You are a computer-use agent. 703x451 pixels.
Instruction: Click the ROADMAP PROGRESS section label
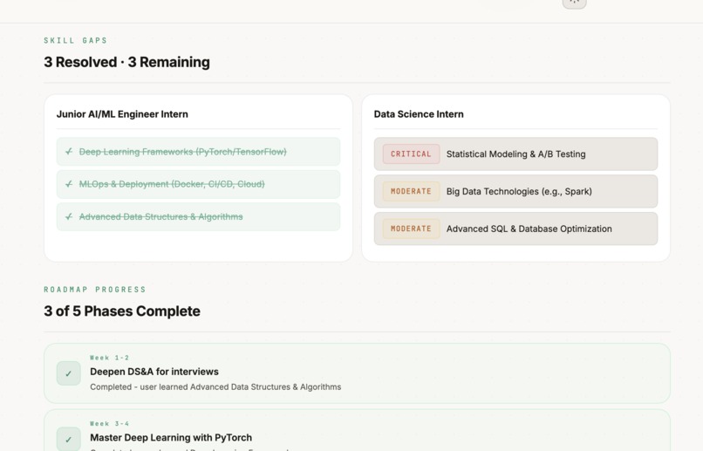(x=95, y=290)
